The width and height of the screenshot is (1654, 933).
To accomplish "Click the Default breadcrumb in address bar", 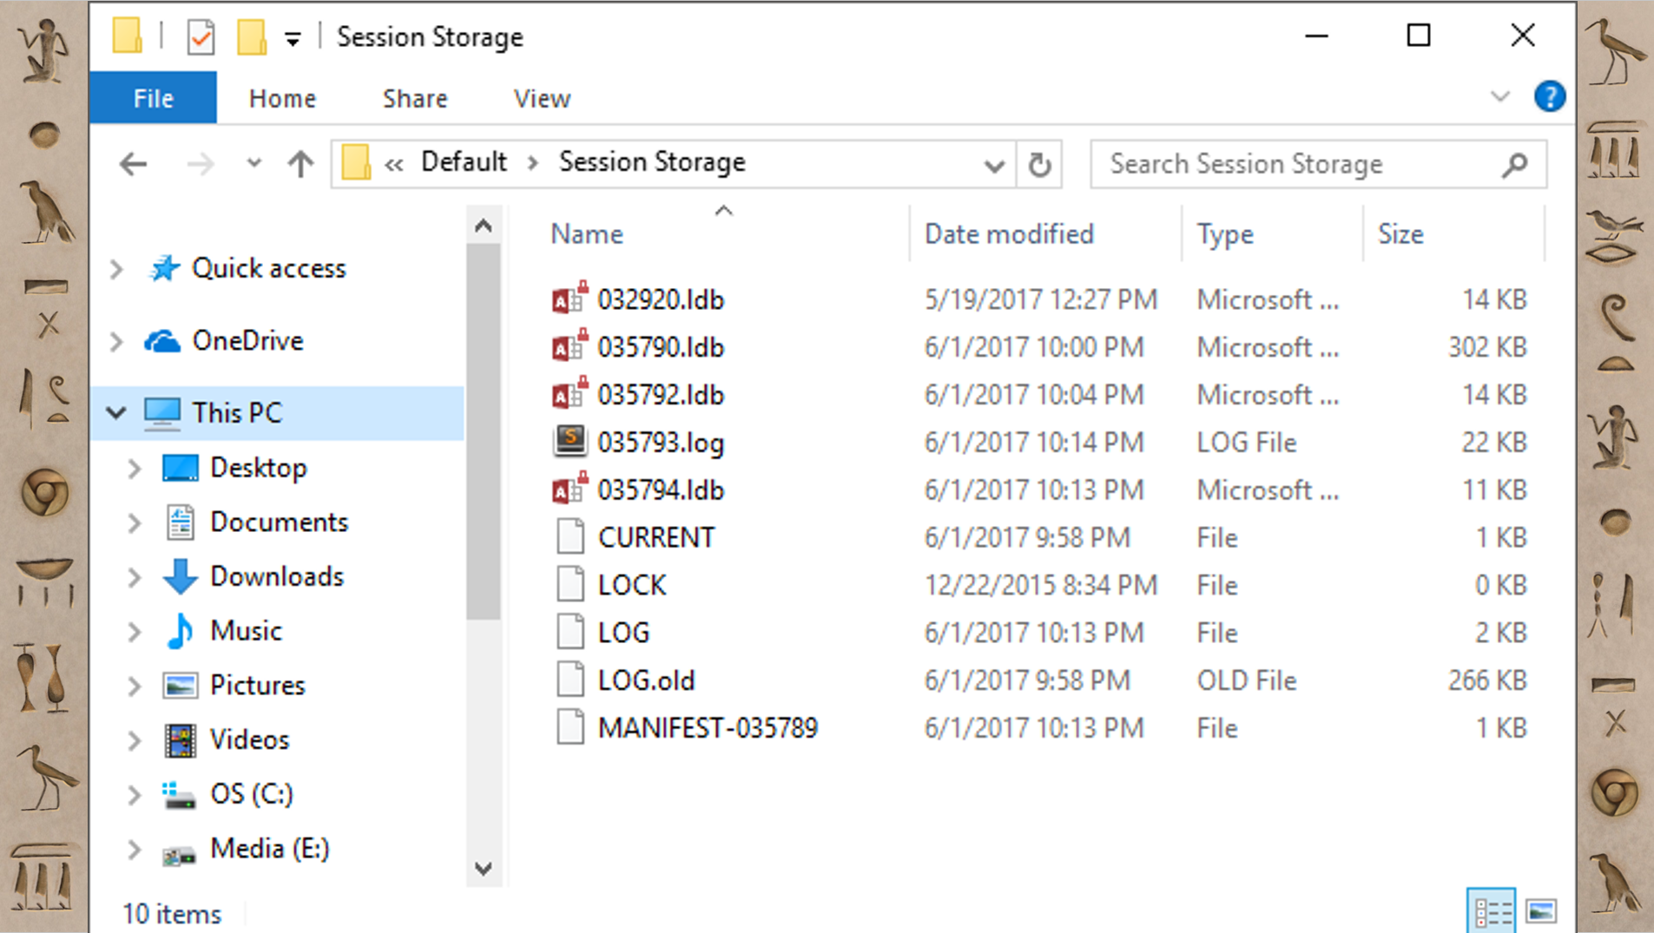I will click(464, 162).
